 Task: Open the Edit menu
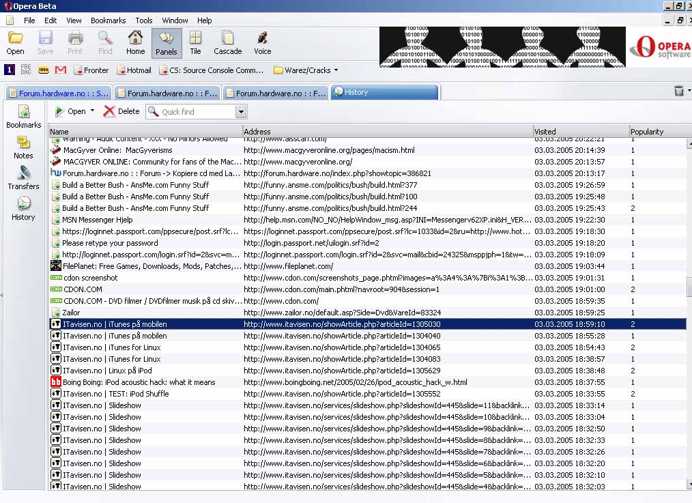51,20
